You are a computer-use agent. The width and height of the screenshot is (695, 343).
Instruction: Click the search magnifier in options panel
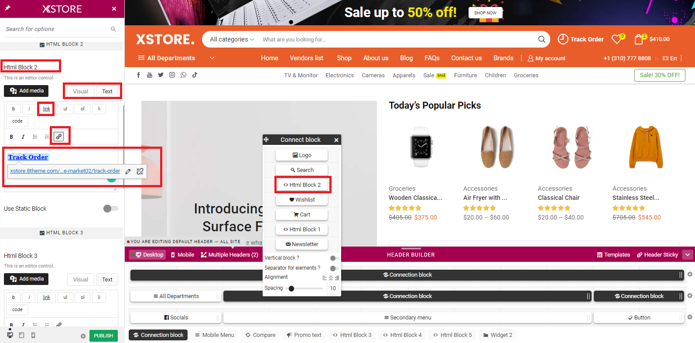(x=113, y=29)
